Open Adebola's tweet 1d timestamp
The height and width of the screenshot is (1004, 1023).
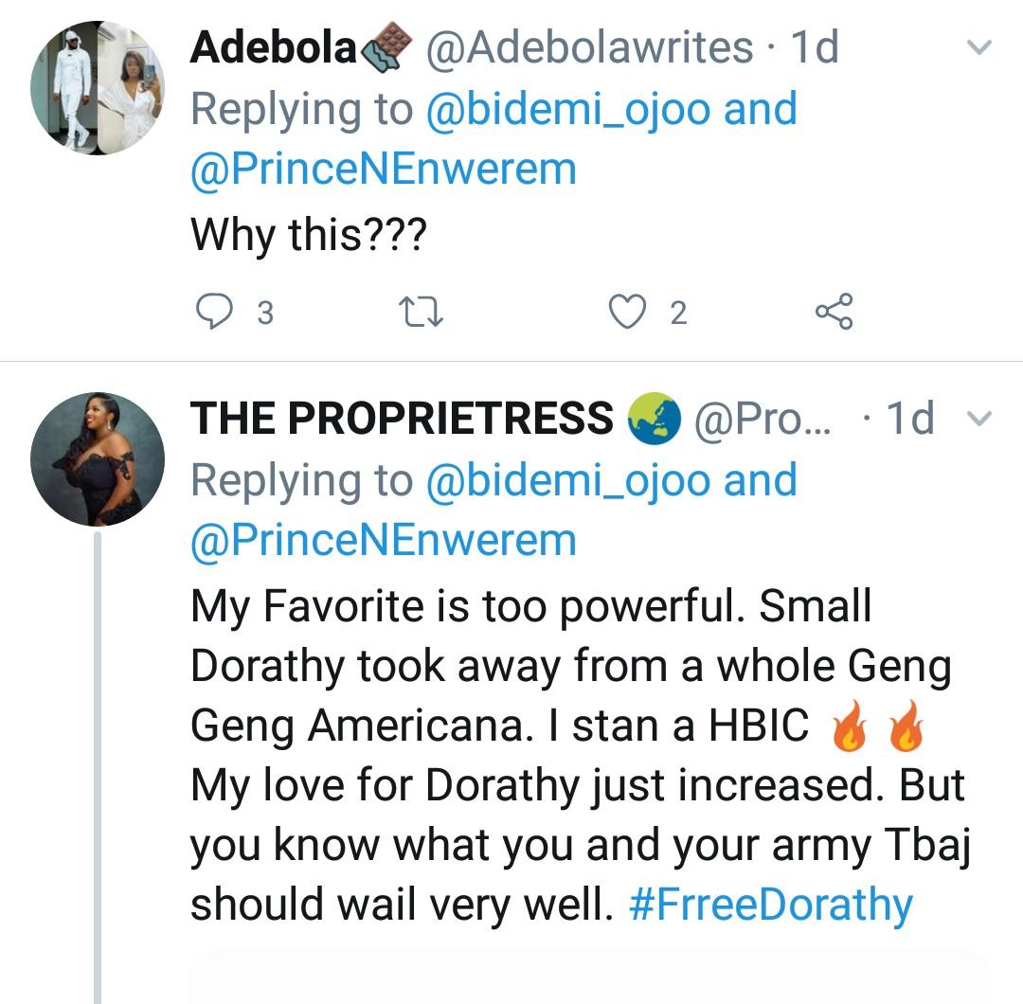coord(814,47)
